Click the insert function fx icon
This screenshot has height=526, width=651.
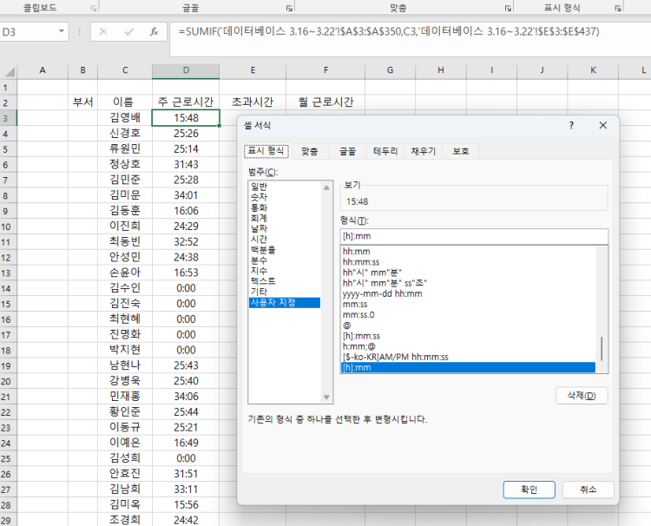coord(154,31)
